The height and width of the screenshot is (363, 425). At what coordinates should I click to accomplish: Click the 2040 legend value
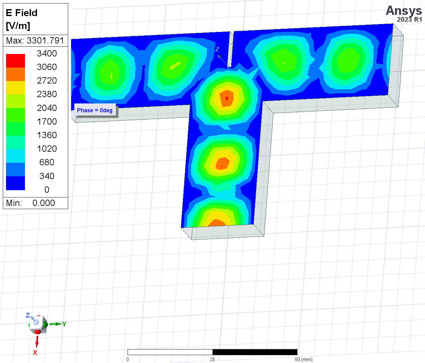click(47, 108)
